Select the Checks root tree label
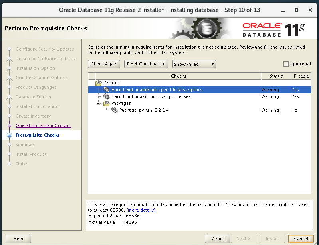 (111, 83)
